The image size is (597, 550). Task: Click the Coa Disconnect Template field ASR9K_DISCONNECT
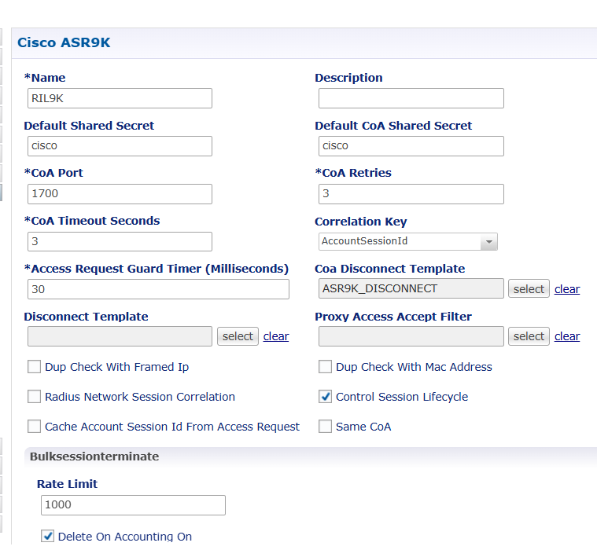pos(411,288)
